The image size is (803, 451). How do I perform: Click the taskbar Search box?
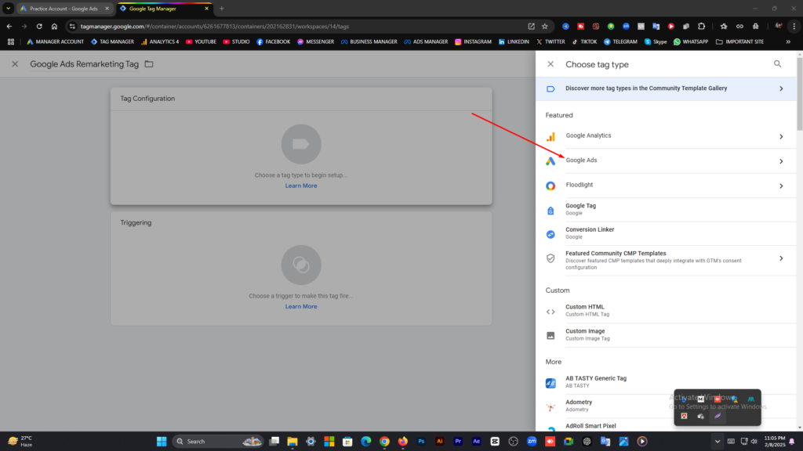coord(217,442)
